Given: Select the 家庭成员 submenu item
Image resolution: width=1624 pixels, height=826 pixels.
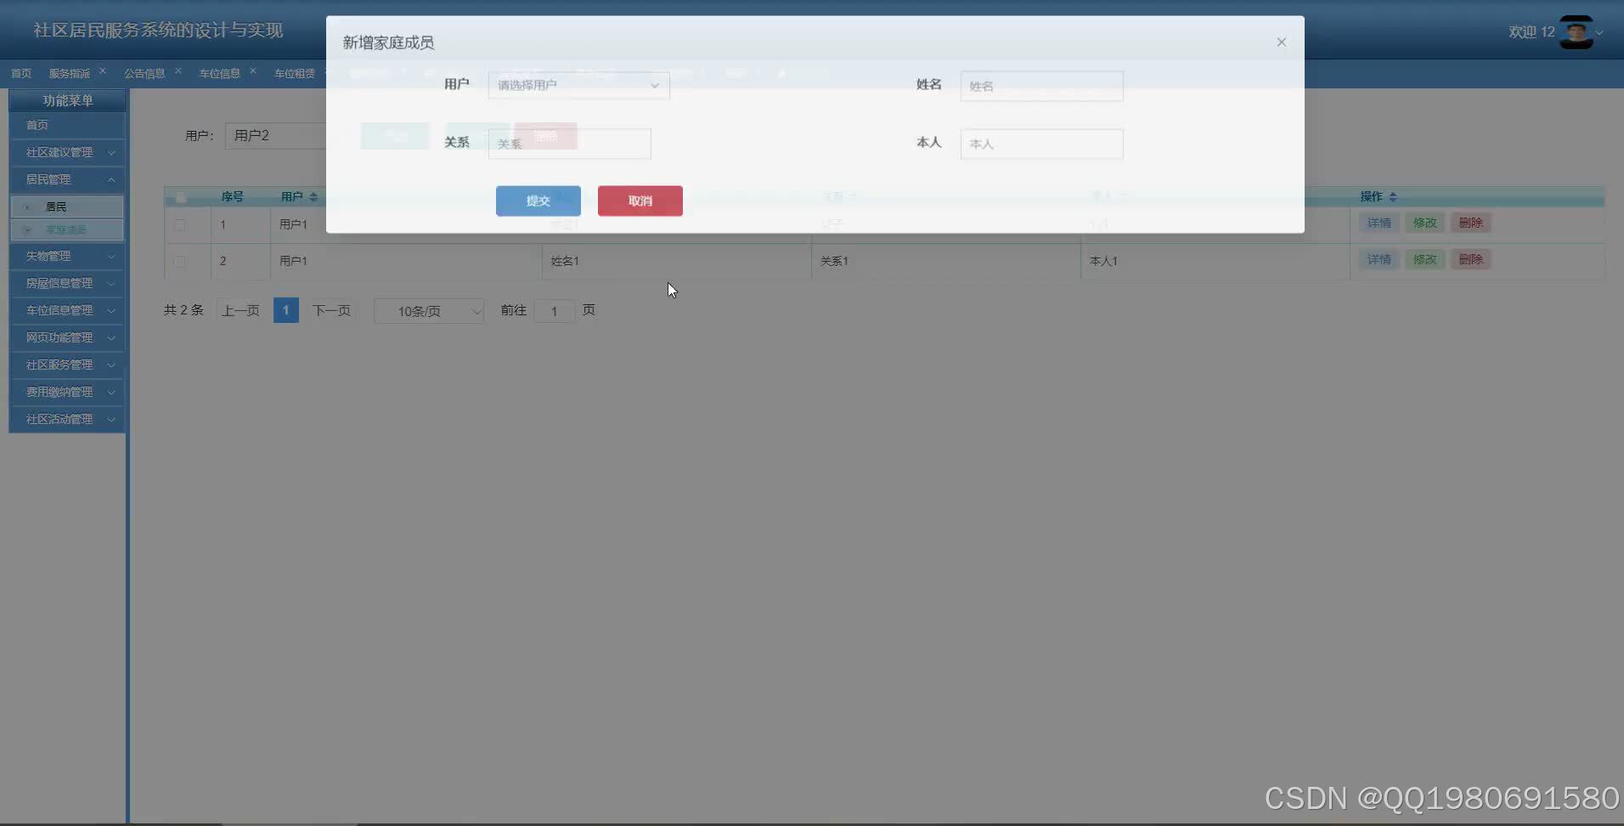Looking at the screenshot, I should 67,229.
